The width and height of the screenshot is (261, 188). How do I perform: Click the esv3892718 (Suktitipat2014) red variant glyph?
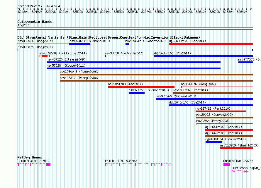click(45, 56)
